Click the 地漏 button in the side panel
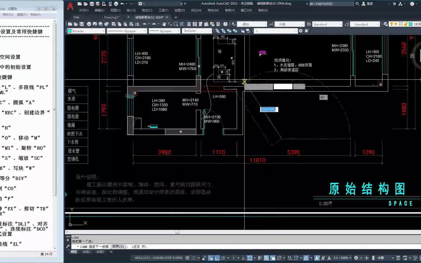The height and width of the screenshot is (263, 421). [x=76, y=125]
